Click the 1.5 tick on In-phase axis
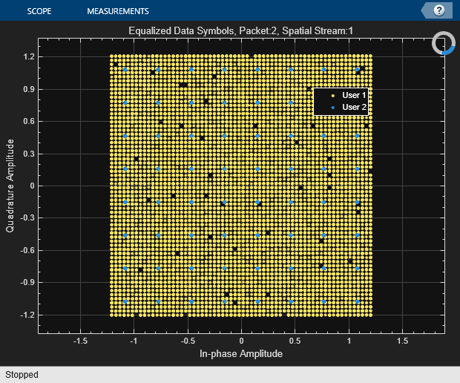This screenshot has height=383, width=460. (x=403, y=341)
